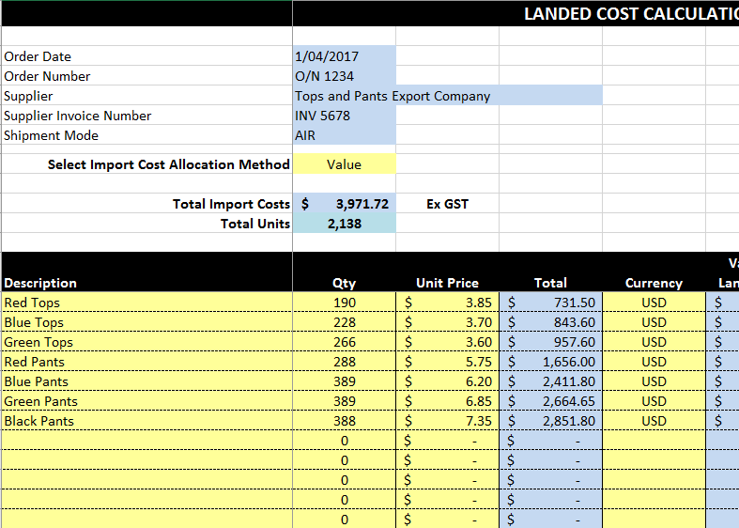Click the Ex GST label
This screenshot has height=528, width=739.
click(447, 204)
